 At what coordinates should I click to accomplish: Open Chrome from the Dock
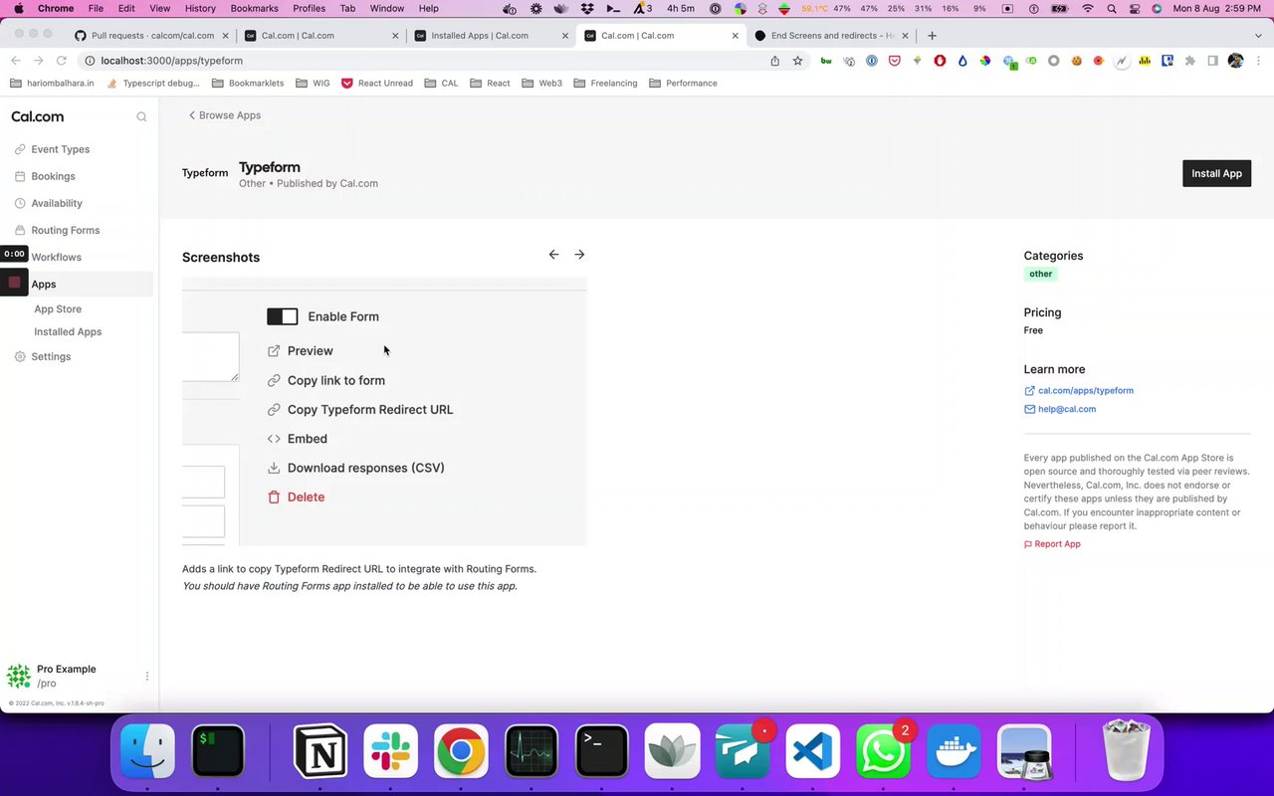tap(460, 750)
